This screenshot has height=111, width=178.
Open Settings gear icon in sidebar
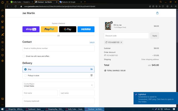click(x=3, y=61)
